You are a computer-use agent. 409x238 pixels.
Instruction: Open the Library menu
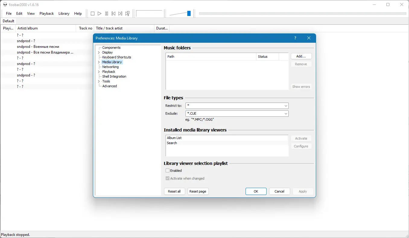pyautogui.click(x=64, y=14)
